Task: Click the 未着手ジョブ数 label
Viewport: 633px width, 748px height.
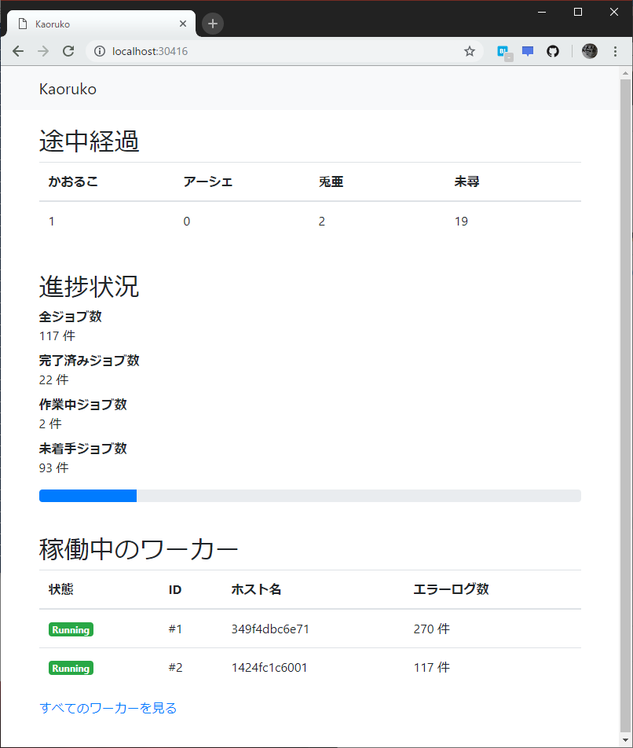Action: (x=83, y=449)
